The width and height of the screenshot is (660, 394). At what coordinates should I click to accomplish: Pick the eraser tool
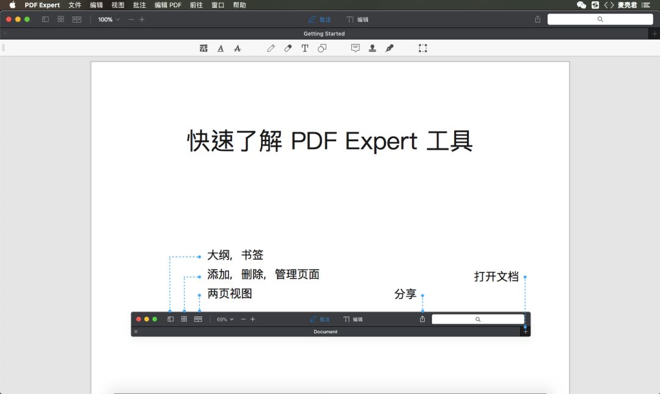pos(288,48)
